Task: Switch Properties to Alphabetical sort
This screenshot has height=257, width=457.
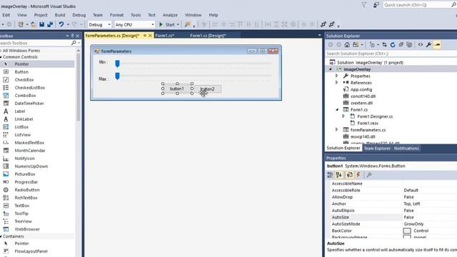Action: [338, 174]
